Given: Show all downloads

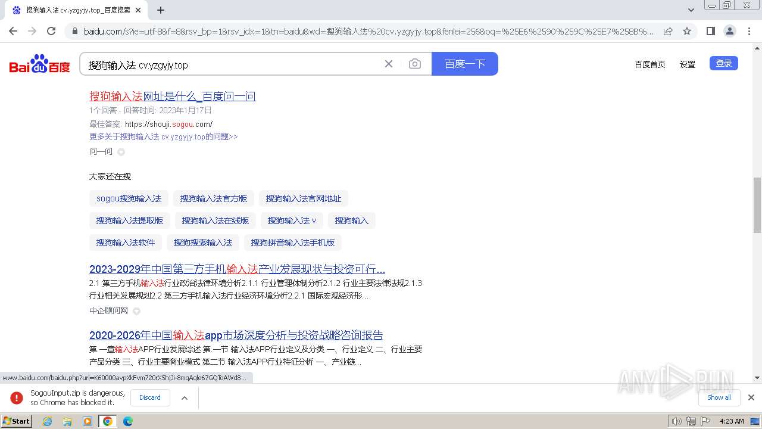Looking at the screenshot, I should point(719,397).
